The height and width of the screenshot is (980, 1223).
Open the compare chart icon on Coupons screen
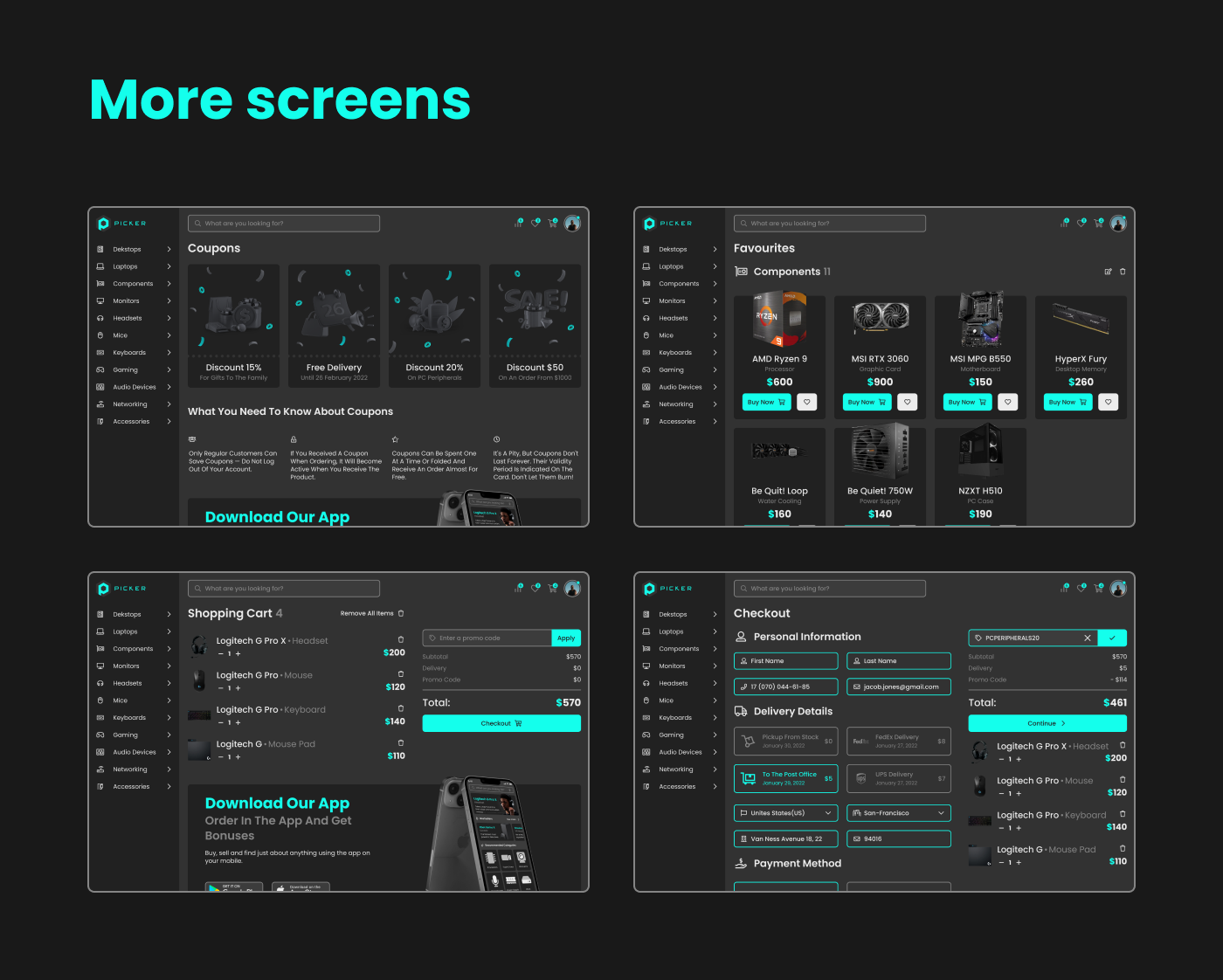(519, 224)
